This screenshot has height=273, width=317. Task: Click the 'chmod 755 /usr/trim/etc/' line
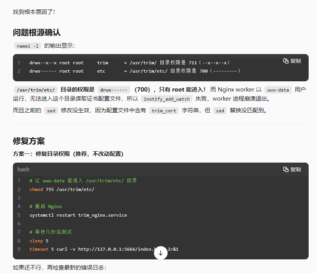coord(62,189)
